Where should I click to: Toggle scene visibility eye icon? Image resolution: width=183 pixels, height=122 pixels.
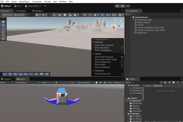tap(102, 15)
